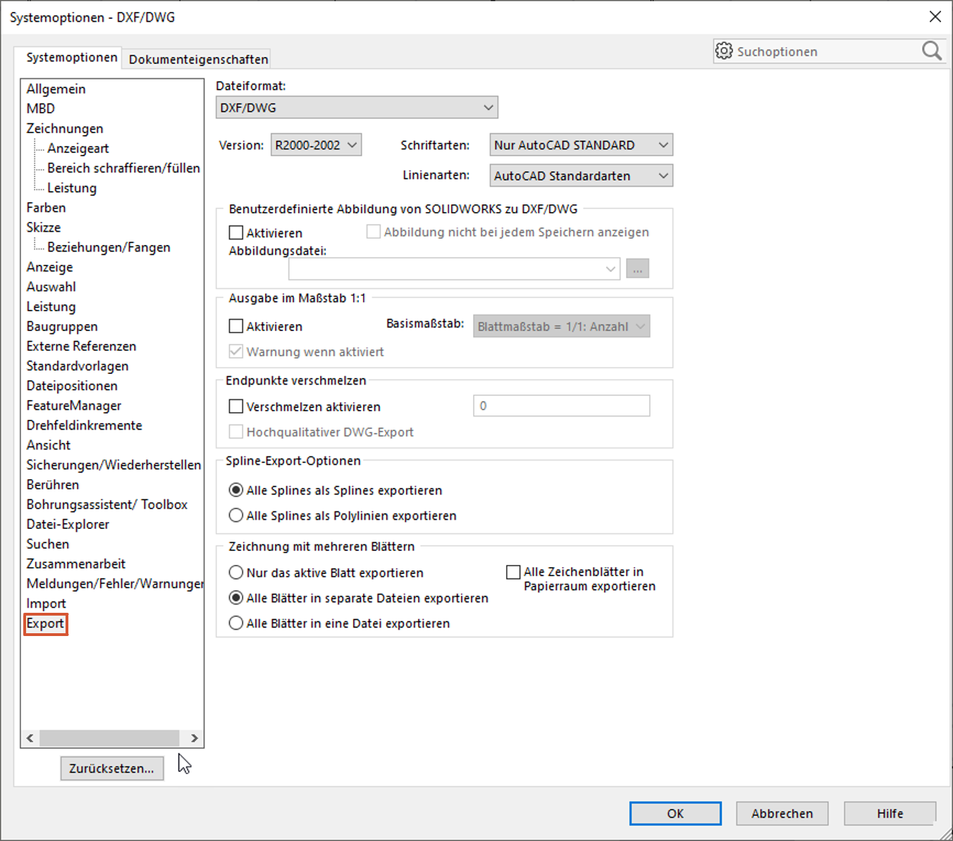
Task: Check Verschmelzen aktivieren checkbox
Action: click(236, 406)
